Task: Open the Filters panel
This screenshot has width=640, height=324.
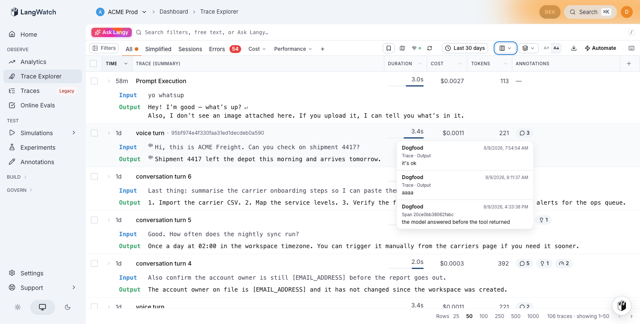Action: click(104, 48)
